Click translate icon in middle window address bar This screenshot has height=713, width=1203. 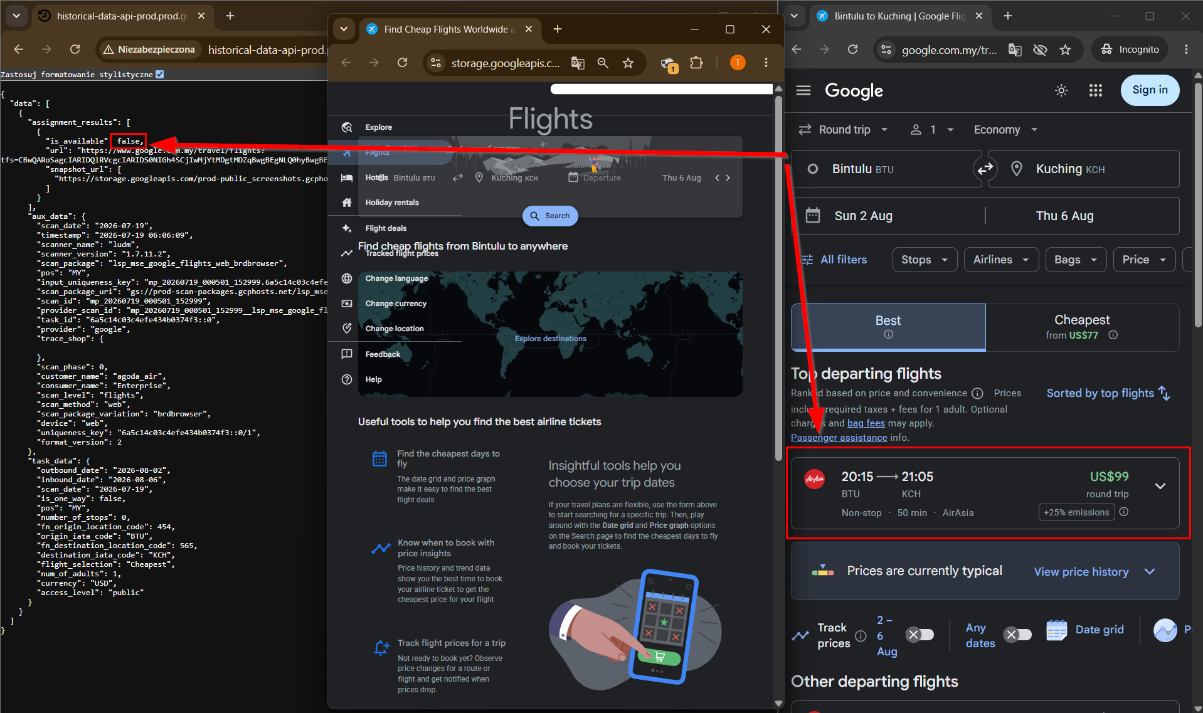click(x=578, y=63)
